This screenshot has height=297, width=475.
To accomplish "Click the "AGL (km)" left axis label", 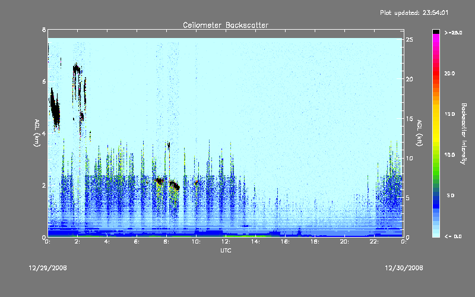I will click(x=37, y=133).
